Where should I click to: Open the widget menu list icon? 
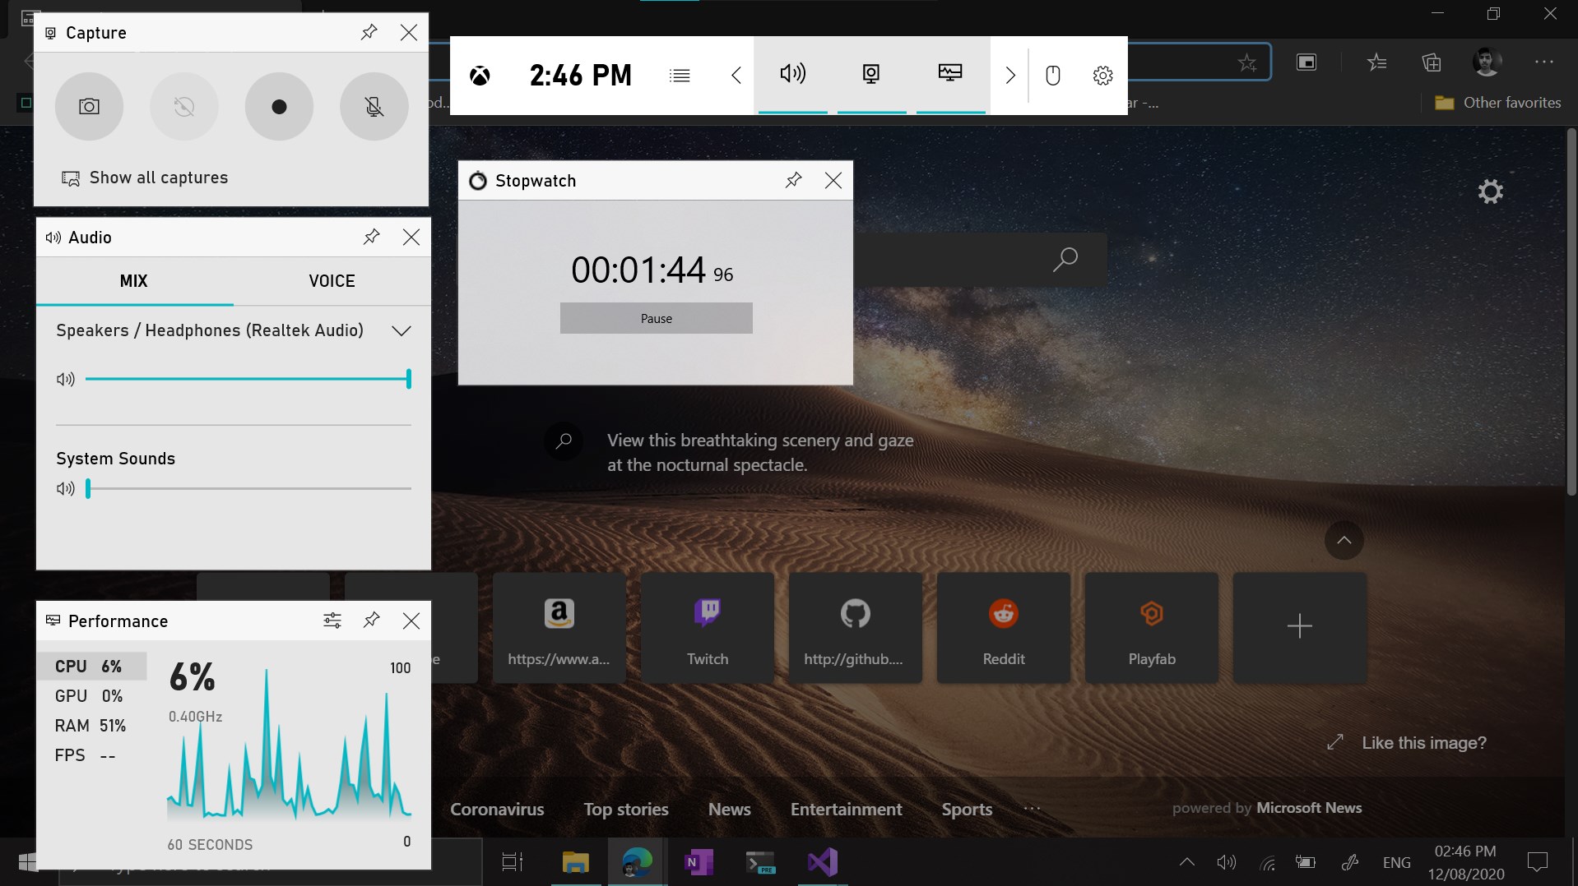680,76
